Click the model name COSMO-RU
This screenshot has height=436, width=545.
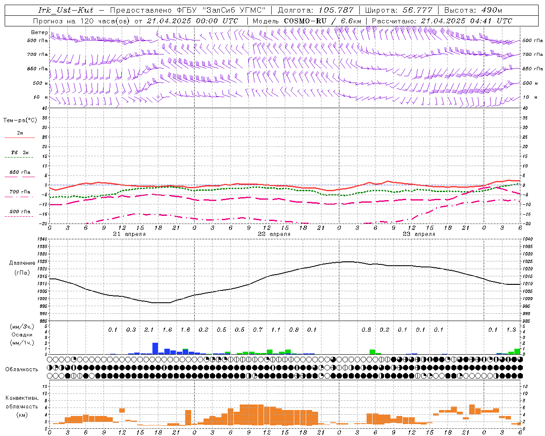(305, 21)
